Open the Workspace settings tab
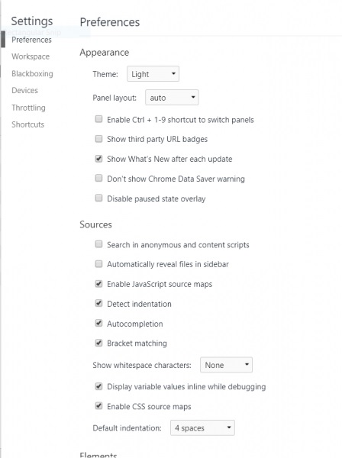342x458 pixels. 31,56
